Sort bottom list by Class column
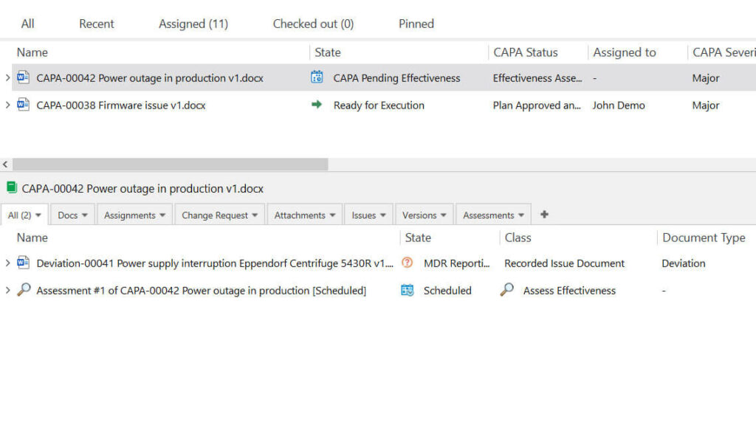This screenshot has height=425, width=756. 518,238
